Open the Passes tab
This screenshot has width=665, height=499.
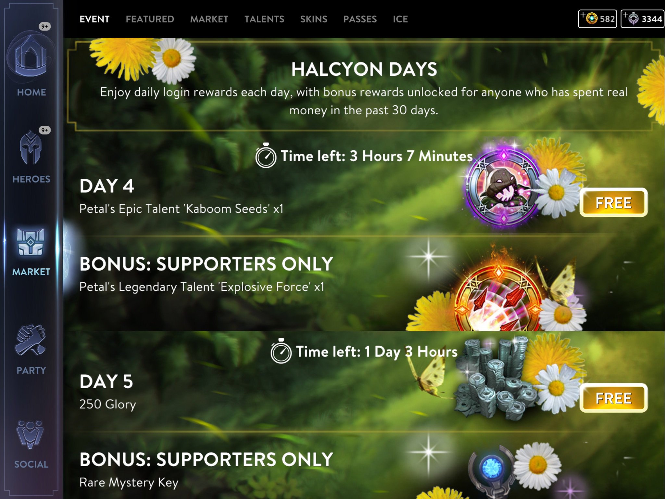(360, 19)
